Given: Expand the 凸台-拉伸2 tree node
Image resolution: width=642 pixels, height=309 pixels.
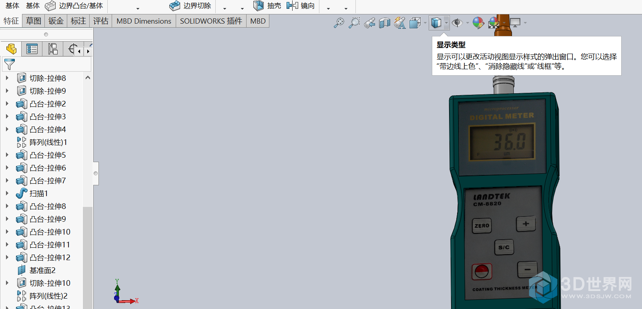Looking at the screenshot, I should pos(7,104).
